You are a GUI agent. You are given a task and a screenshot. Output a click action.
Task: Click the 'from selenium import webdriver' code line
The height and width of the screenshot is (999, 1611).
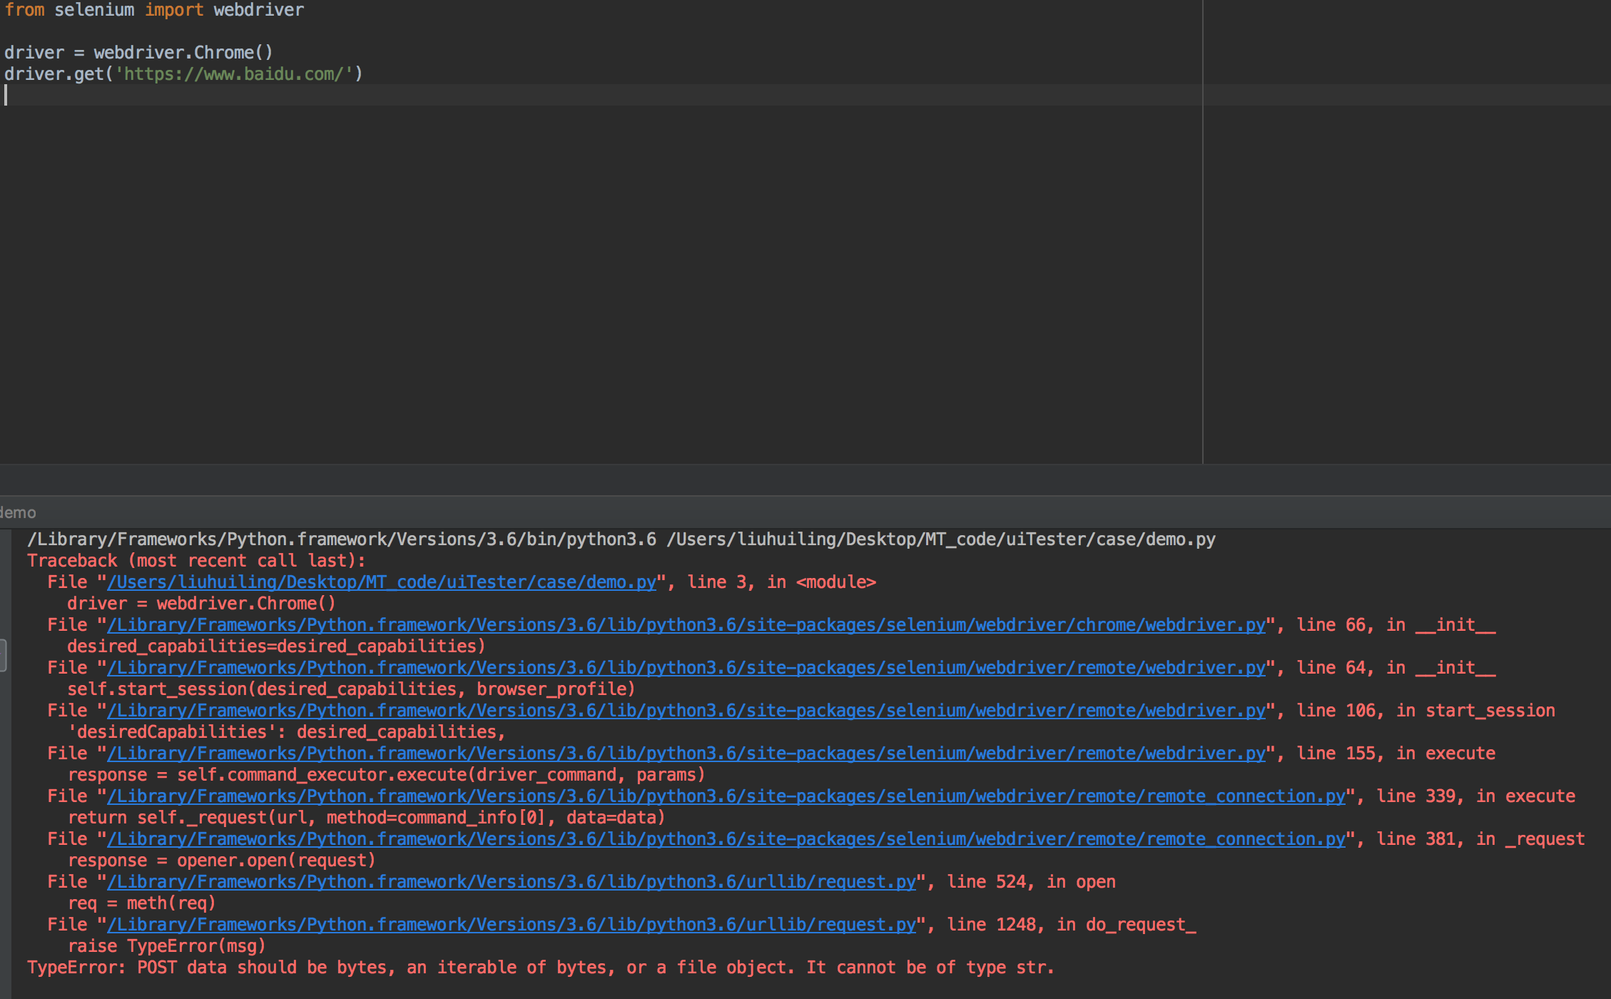[154, 10]
